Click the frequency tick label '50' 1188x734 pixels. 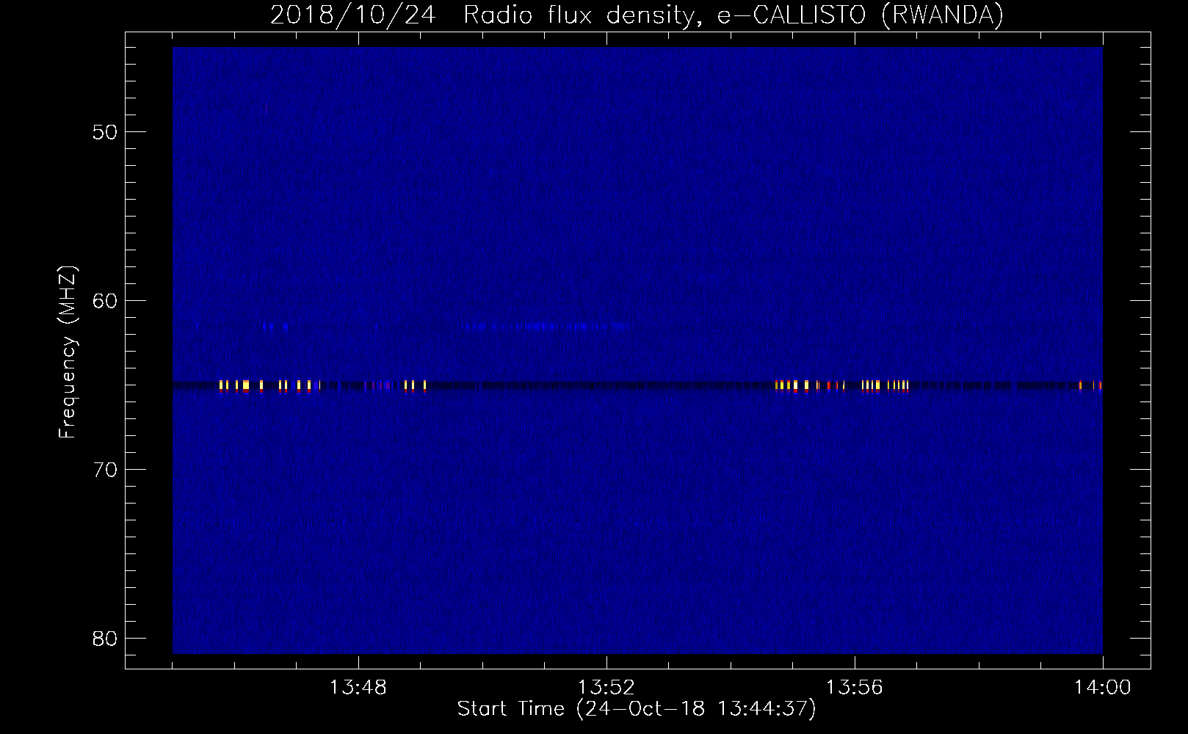click(105, 132)
